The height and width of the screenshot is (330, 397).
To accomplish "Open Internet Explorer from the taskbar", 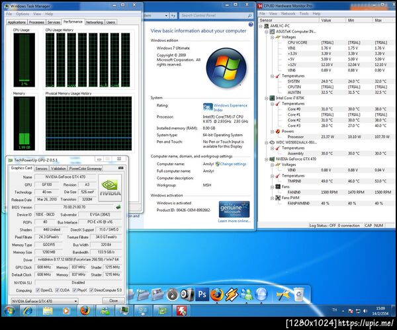I will click(28, 311).
